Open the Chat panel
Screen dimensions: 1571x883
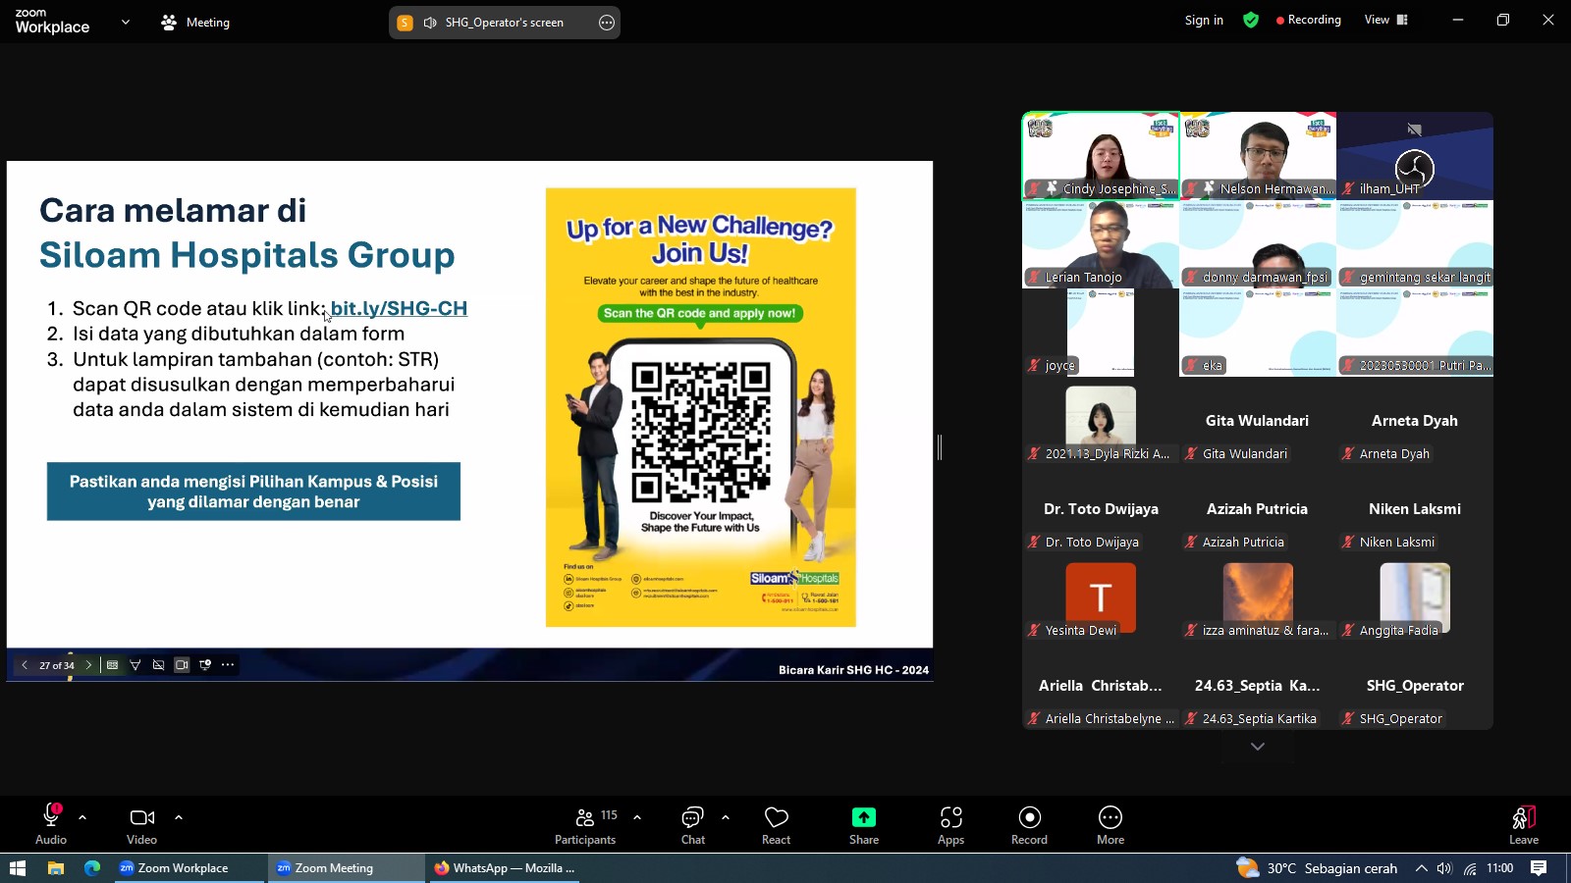693,825
